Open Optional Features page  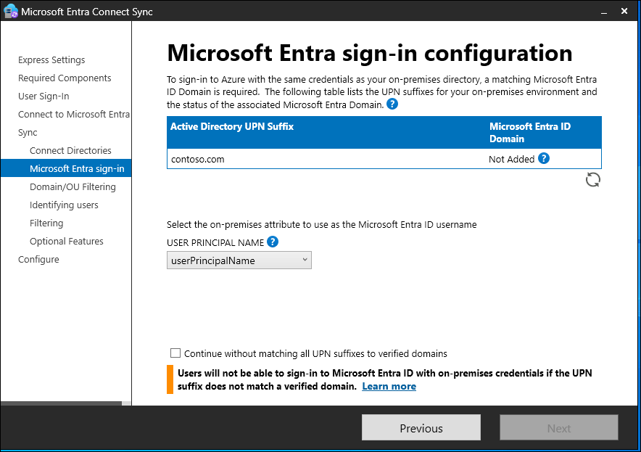(67, 242)
